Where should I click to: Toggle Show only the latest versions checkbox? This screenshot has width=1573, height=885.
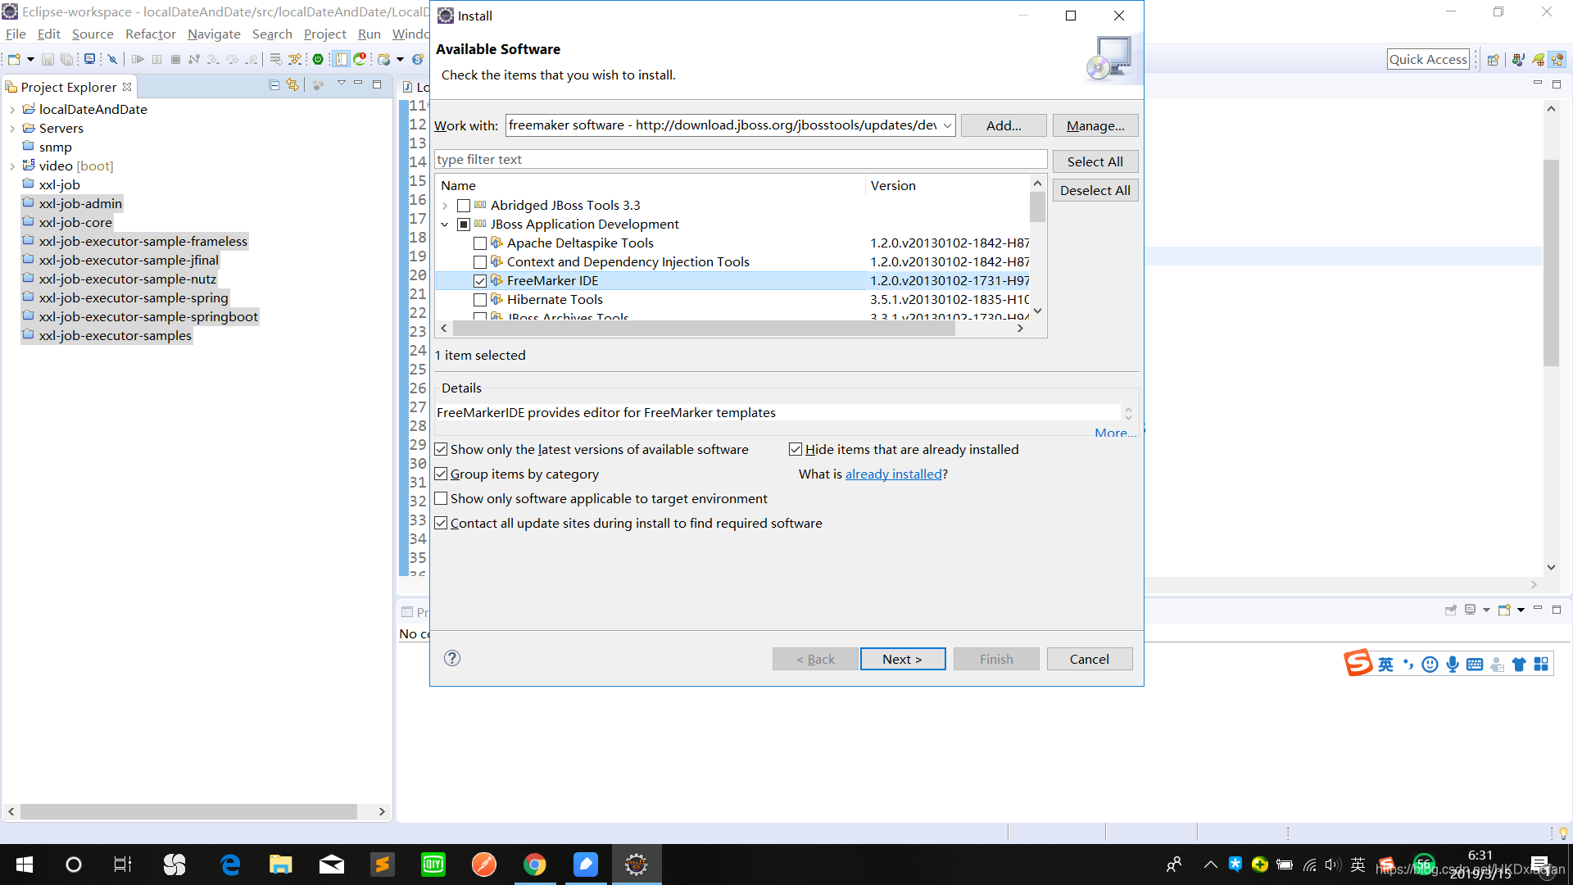tap(441, 449)
